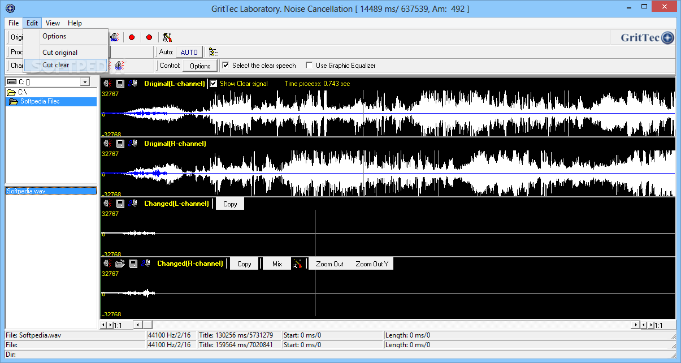Click the blue settings icon beside Original(R-channel) label
The width and height of the screenshot is (681, 363).
pyautogui.click(x=133, y=144)
